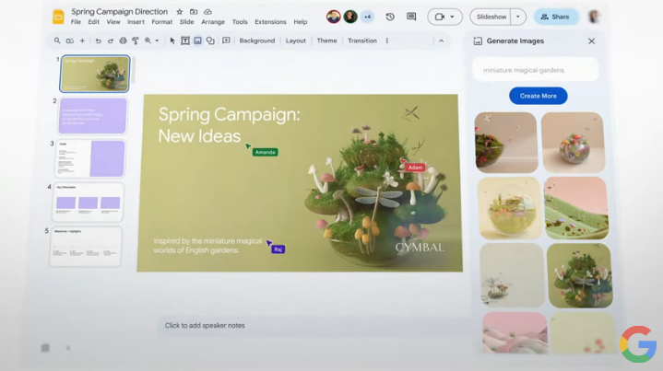Collapse the toolbar with chevron up

[441, 41]
